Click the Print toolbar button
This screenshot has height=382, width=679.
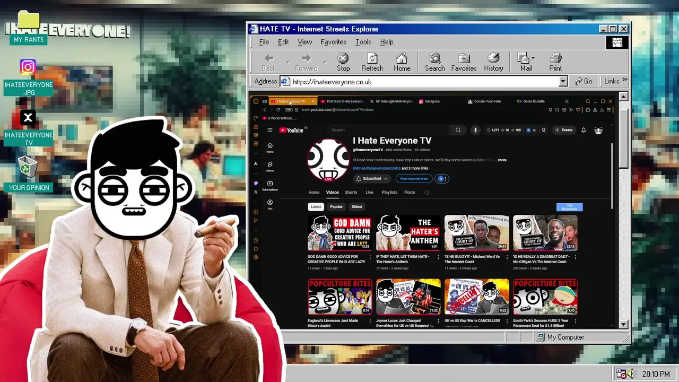(x=555, y=62)
